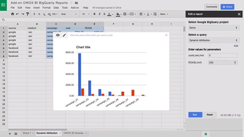The width and height of the screenshot is (244, 137).
Task: Switch to the OWOX BI Queries tab
Action: click(x=73, y=133)
